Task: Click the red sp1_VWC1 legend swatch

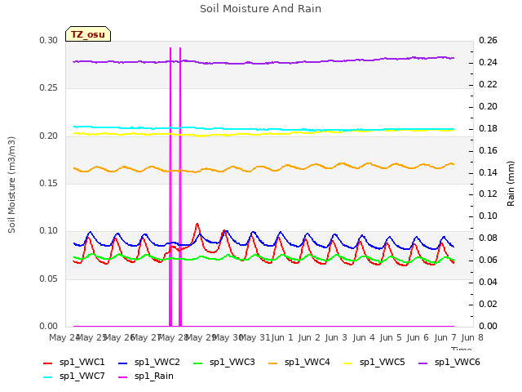Action: 47,363
